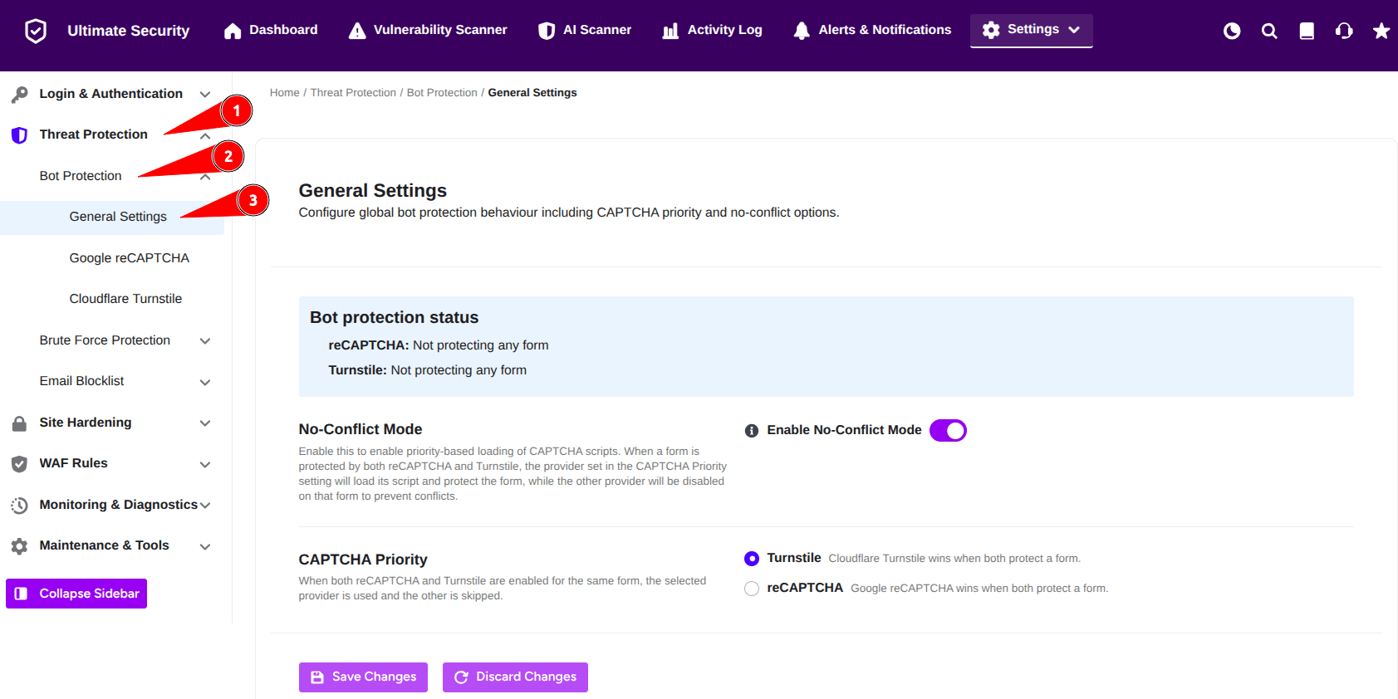Image resolution: width=1398 pixels, height=699 pixels.
Task: Click the AI Scanner shield icon
Action: pyautogui.click(x=547, y=31)
